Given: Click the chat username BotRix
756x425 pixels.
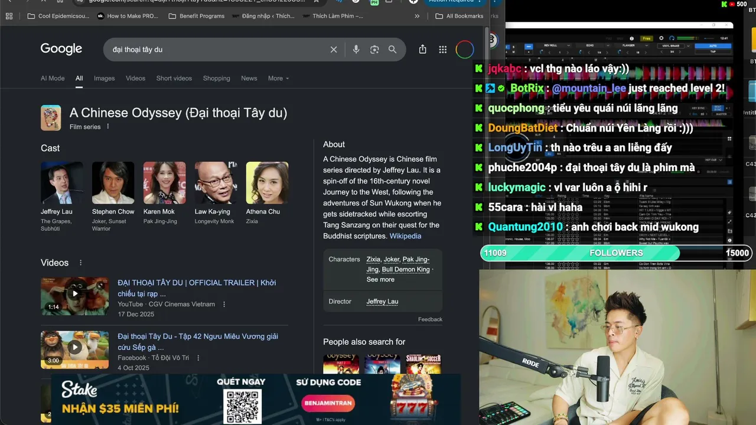Looking at the screenshot, I should click(527, 89).
